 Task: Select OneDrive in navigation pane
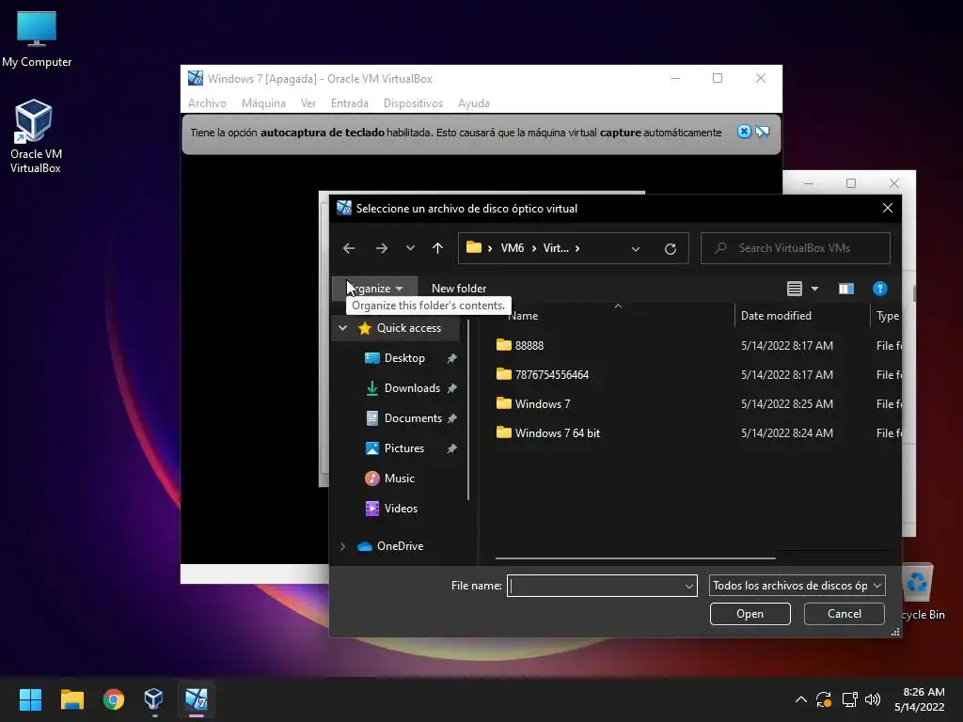click(x=399, y=546)
